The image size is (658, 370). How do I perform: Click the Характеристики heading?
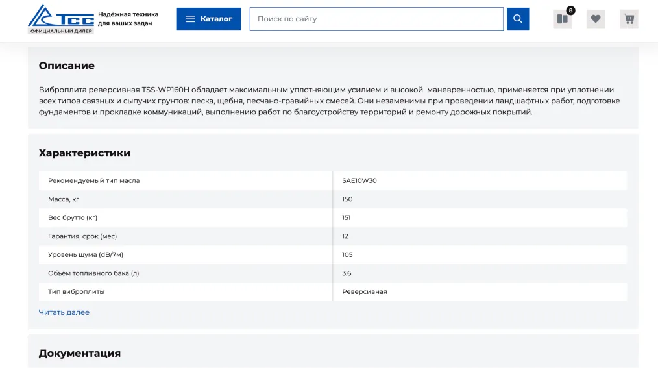pyautogui.click(x=84, y=153)
